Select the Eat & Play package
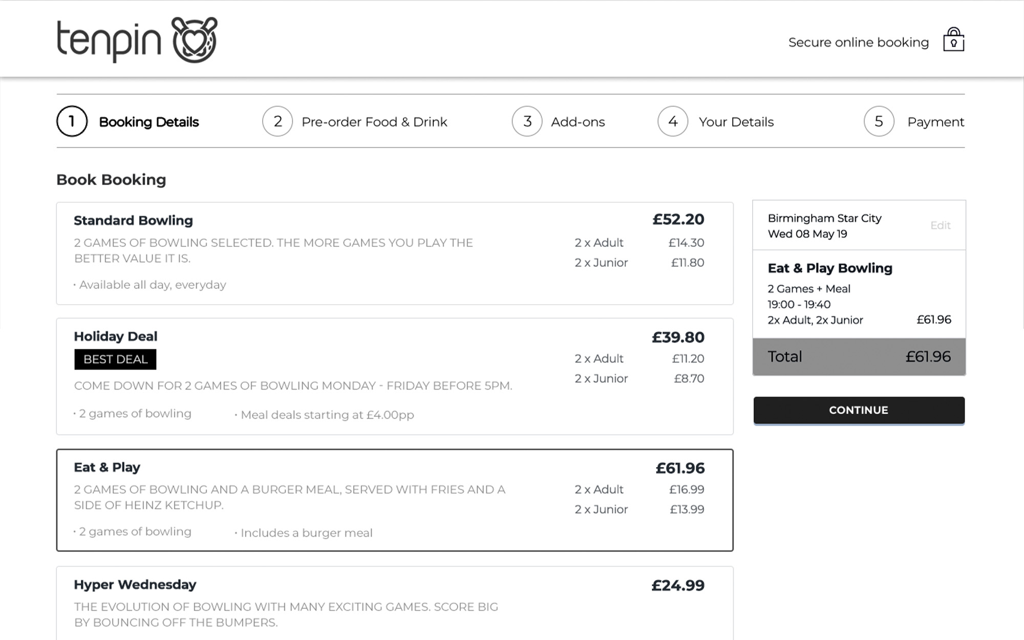1024x640 pixels. 394,500
